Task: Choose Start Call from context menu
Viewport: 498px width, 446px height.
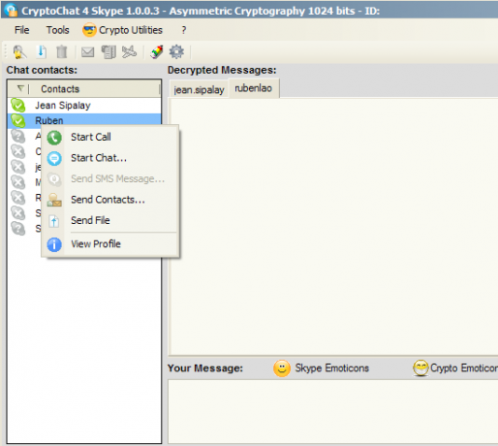Action: [110, 137]
